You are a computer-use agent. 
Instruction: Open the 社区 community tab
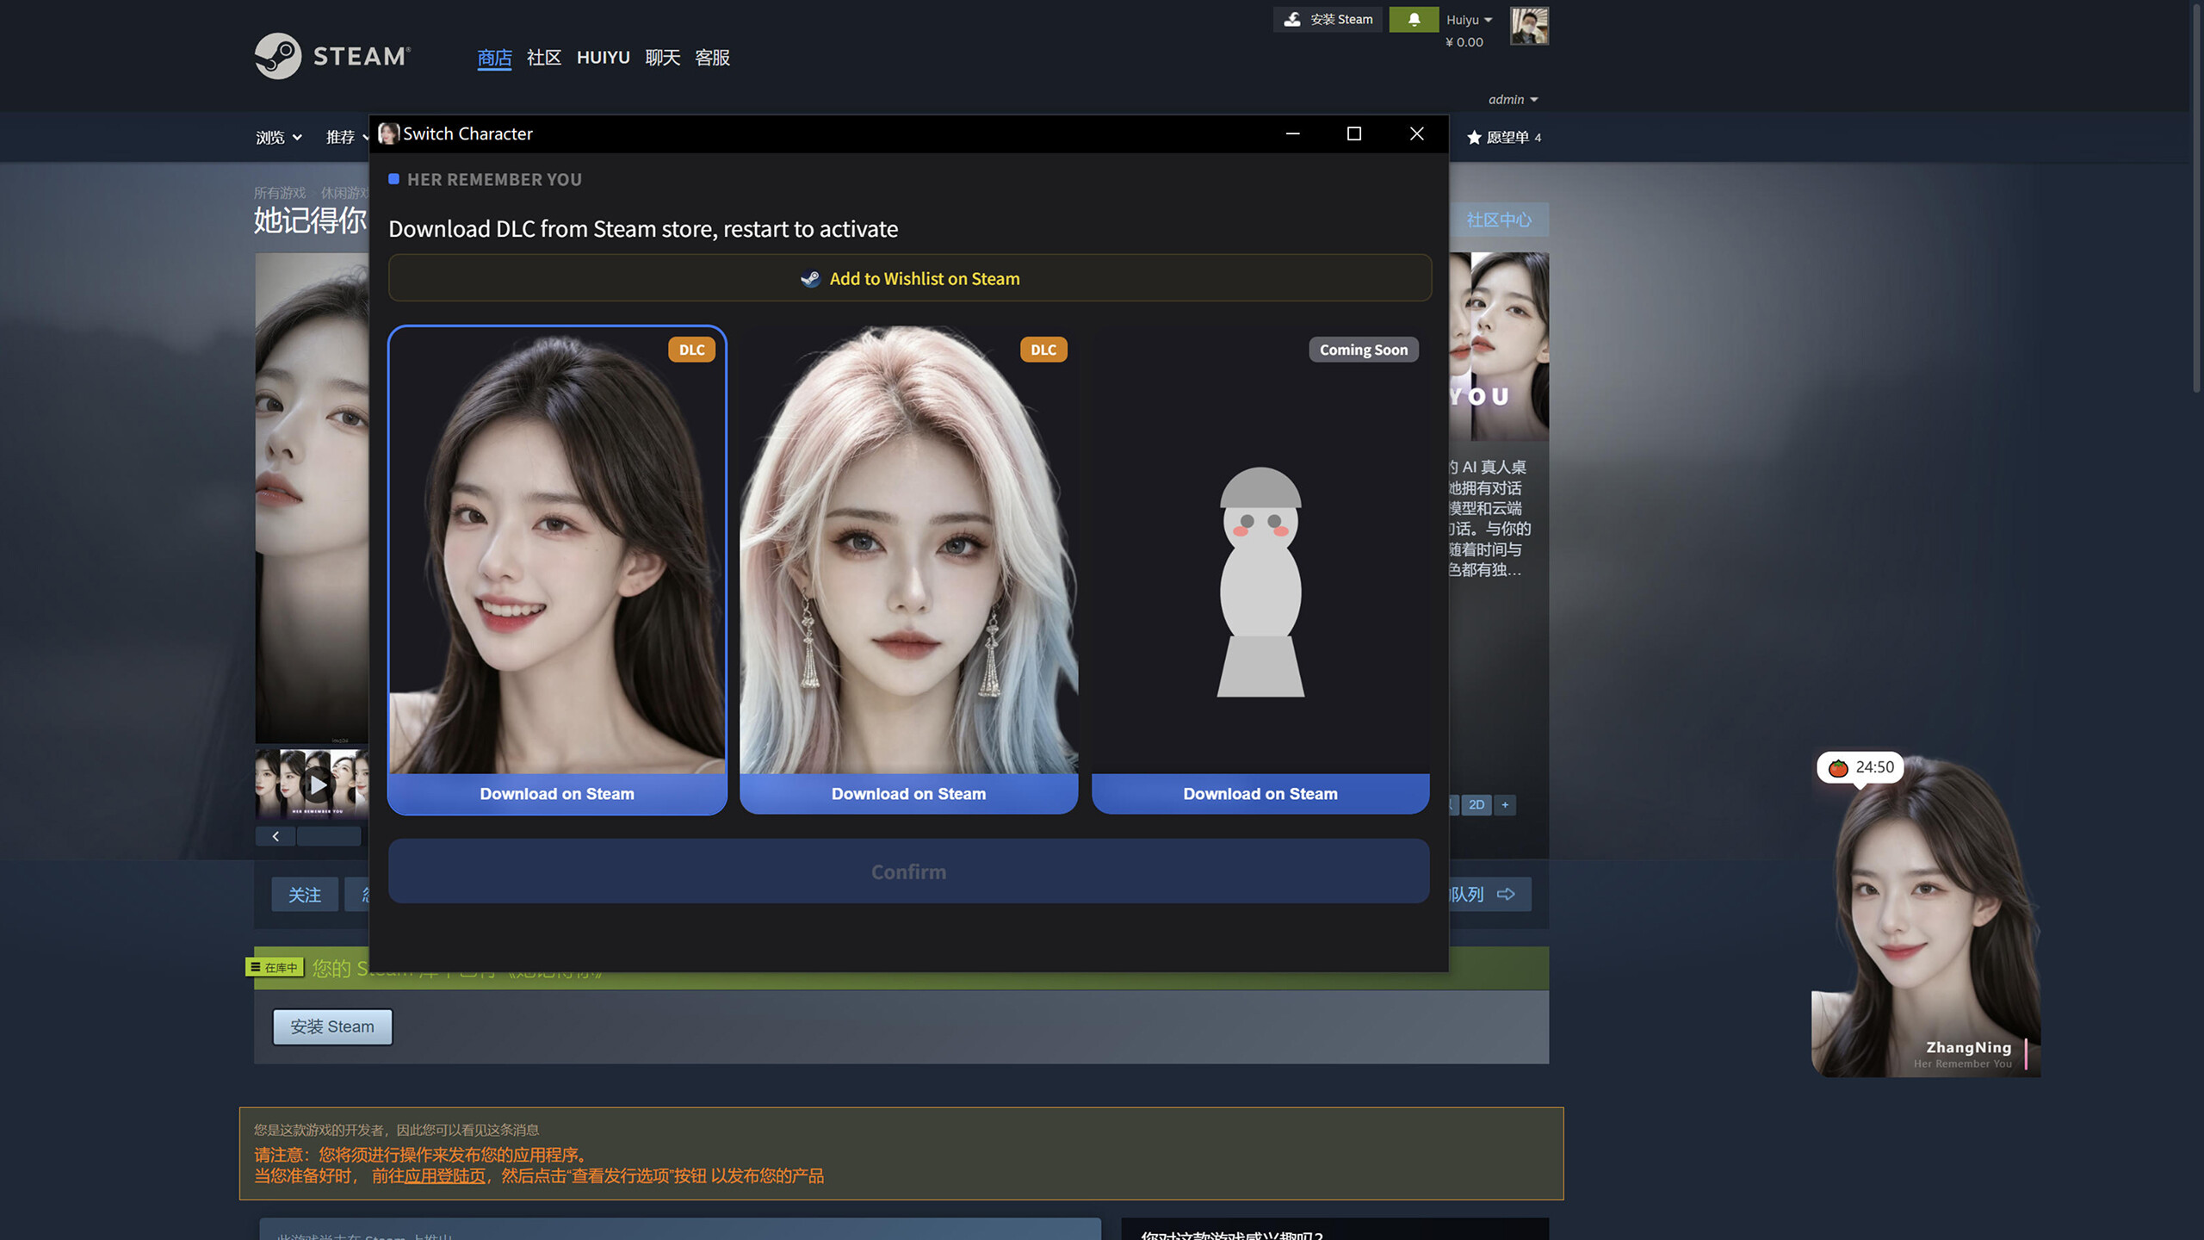(x=544, y=58)
